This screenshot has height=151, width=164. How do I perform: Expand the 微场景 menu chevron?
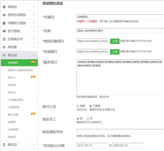pos(34,47)
